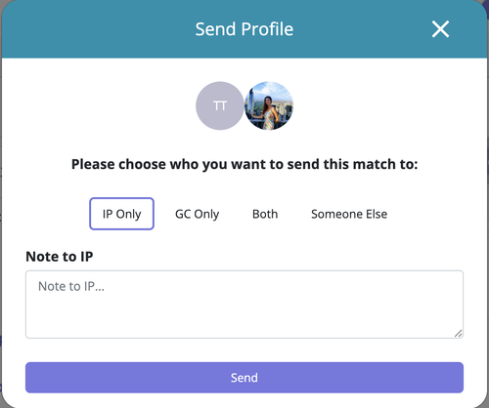Switch recipient choice to Both tab

coord(265,214)
